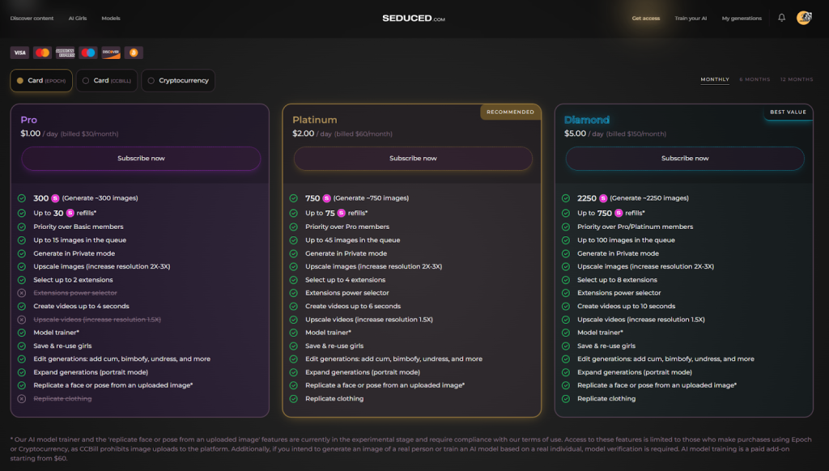The width and height of the screenshot is (829, 471).
Task: Choose Cryptocurrency as payment method
Action: coord(178,80)
